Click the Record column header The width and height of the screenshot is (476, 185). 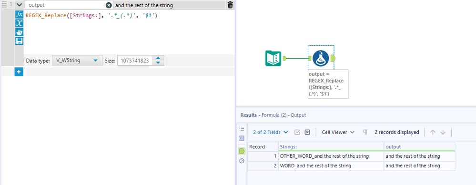[263, 147]
